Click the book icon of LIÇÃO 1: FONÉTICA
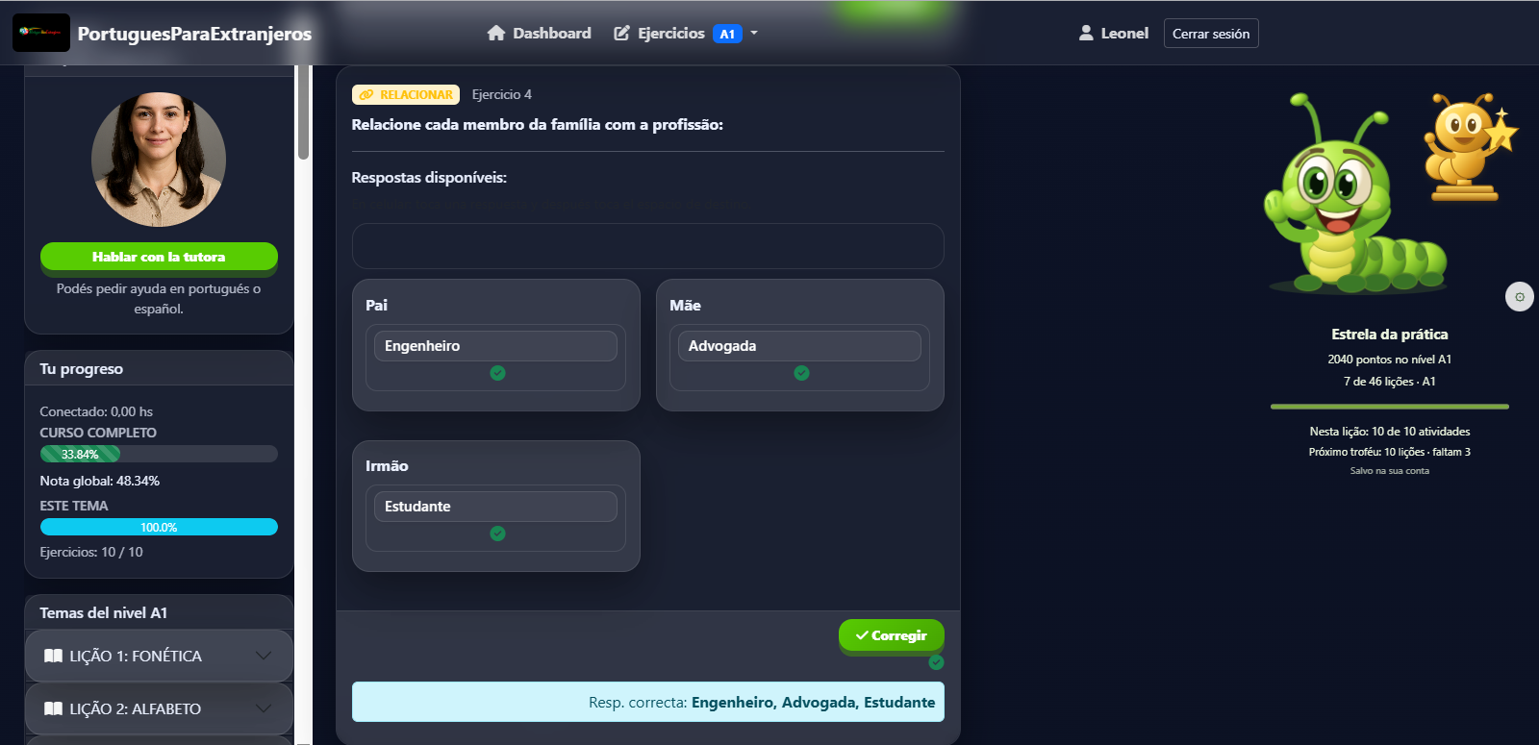1539x745 pixels. click(54, 656)
